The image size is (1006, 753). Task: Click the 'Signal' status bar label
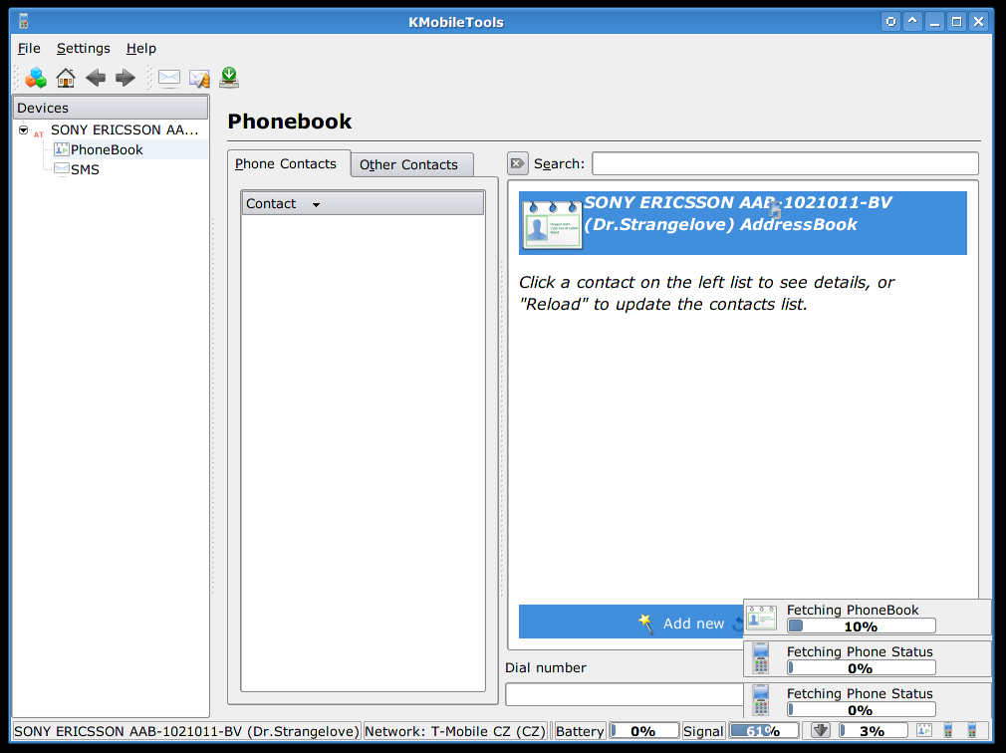[703, 731]
